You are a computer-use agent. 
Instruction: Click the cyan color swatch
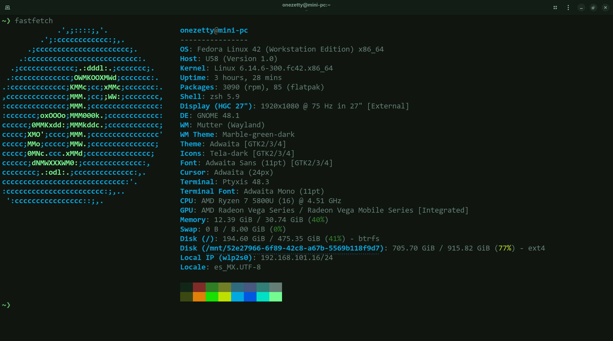coord(263,297)
